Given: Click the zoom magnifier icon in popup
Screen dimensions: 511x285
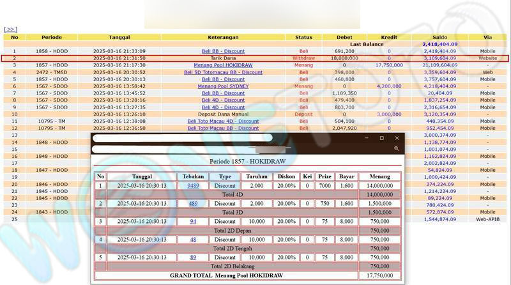Looking at the screenshot, I should pyautogui.click(x=396, y=148).
